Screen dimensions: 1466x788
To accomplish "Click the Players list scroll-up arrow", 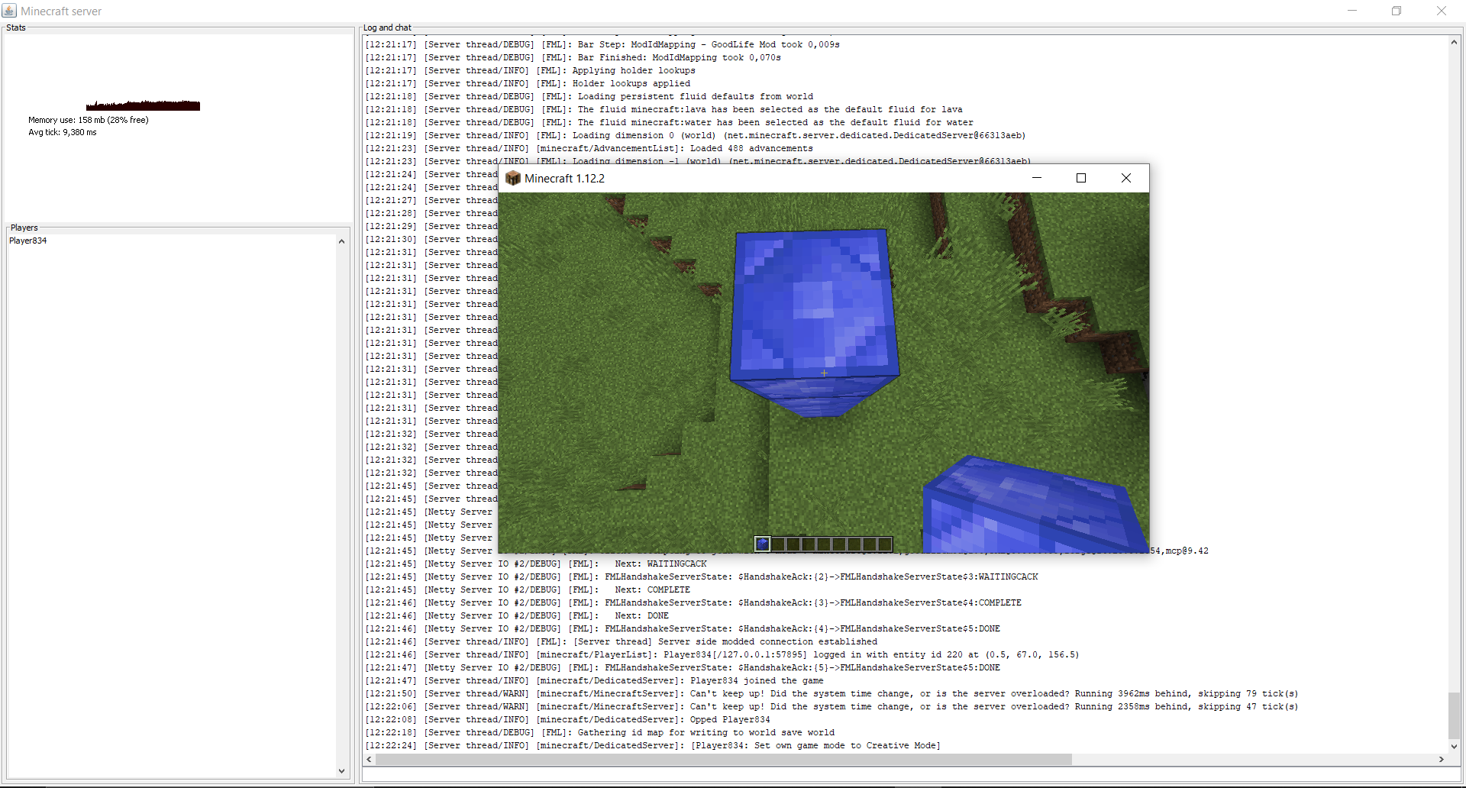I will tap(341, 241).
